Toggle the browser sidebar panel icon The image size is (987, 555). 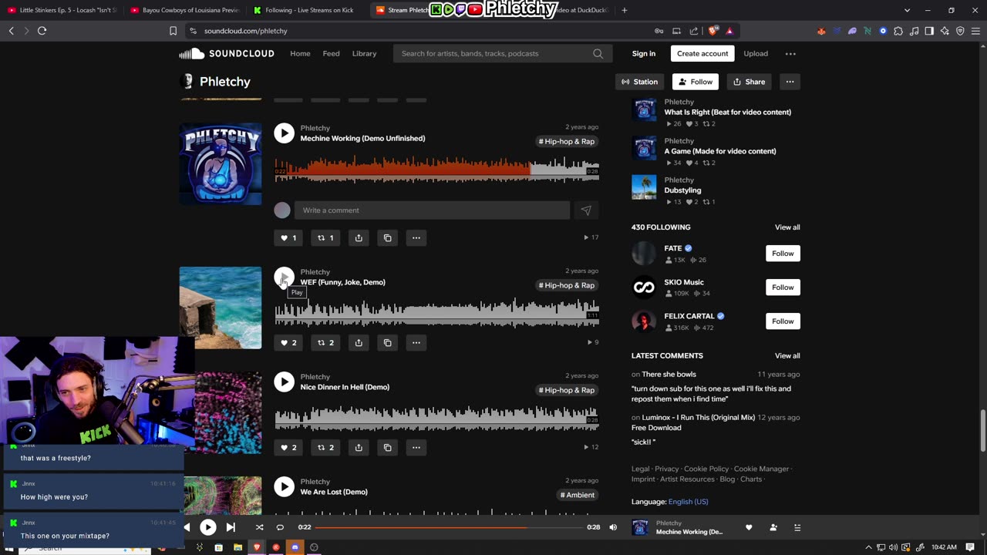[929, 31]
